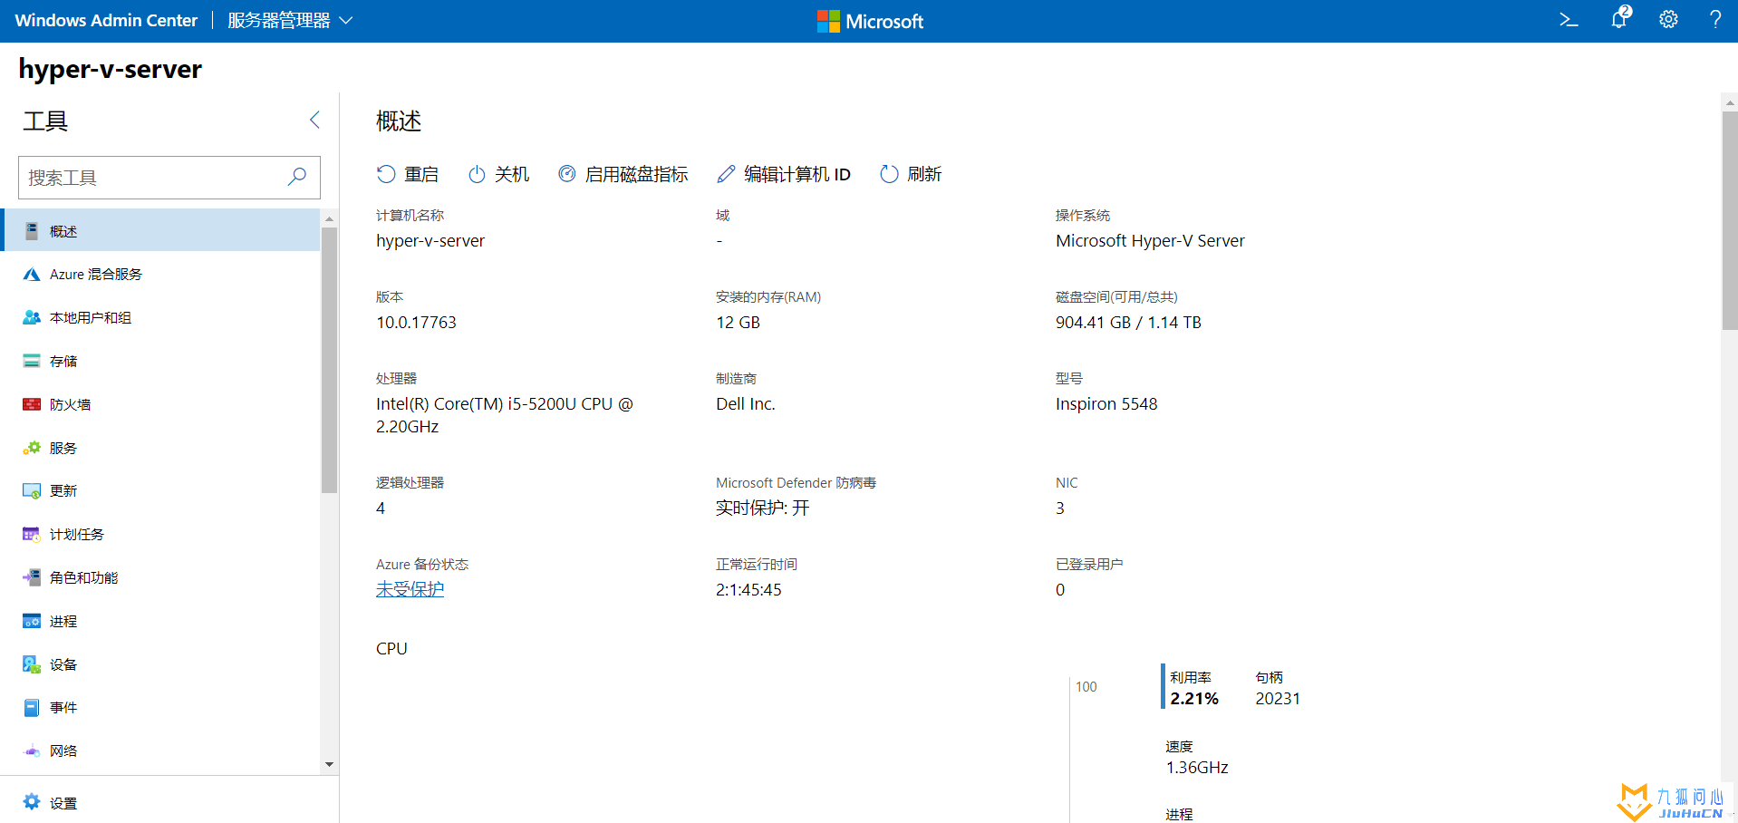Click the 网络 tool icon
Viewport: 1738px width, 823px height.
[32, 751]
